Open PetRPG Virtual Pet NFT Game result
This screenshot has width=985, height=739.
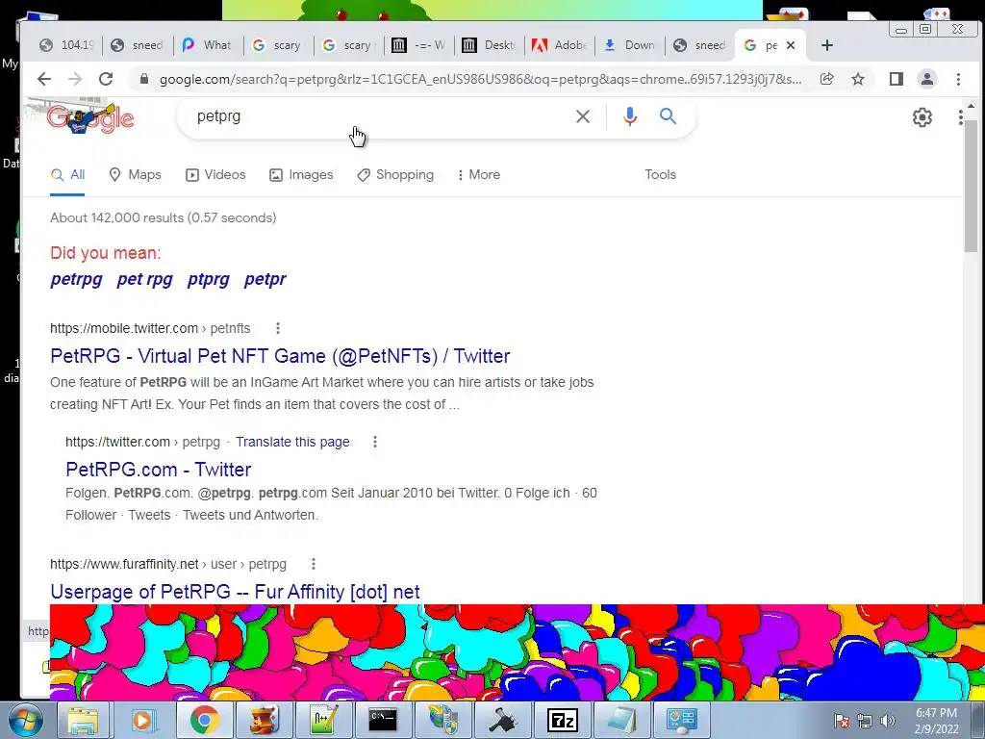280,356
